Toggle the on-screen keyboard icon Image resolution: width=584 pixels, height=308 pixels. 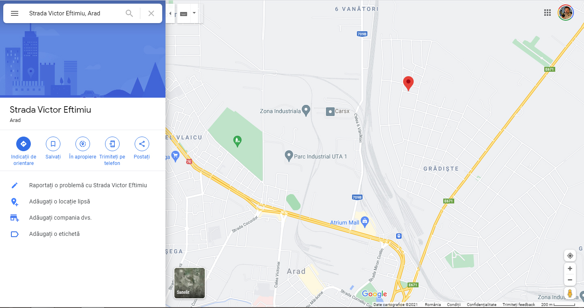click(x=184, y=14)
